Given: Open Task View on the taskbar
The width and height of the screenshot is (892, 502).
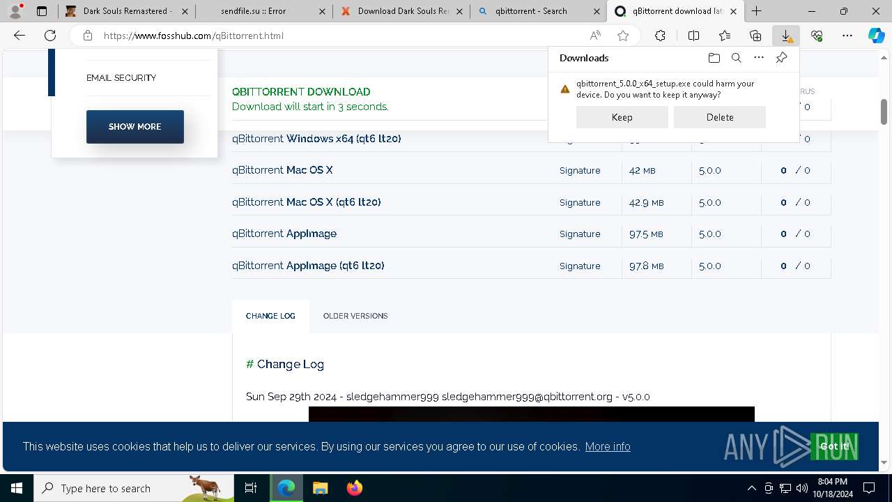Looking at the screenshot, I should point(251,488).
